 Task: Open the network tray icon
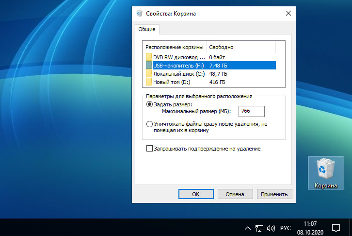coord(259,228)
